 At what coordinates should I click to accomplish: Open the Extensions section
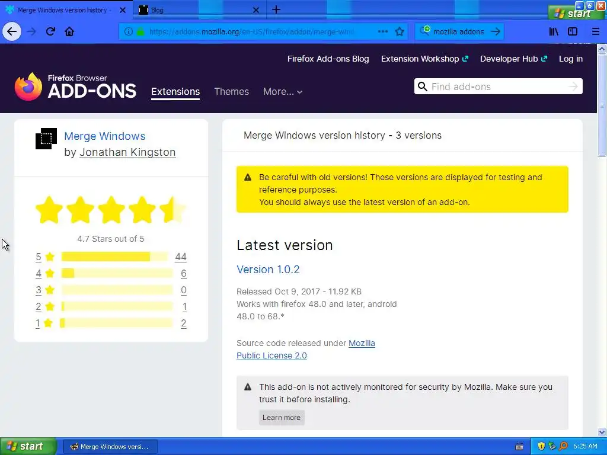(x=175, y=92)
